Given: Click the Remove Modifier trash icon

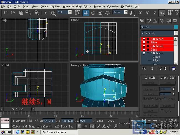Looking at the screenshot, I should coord(165,69).
